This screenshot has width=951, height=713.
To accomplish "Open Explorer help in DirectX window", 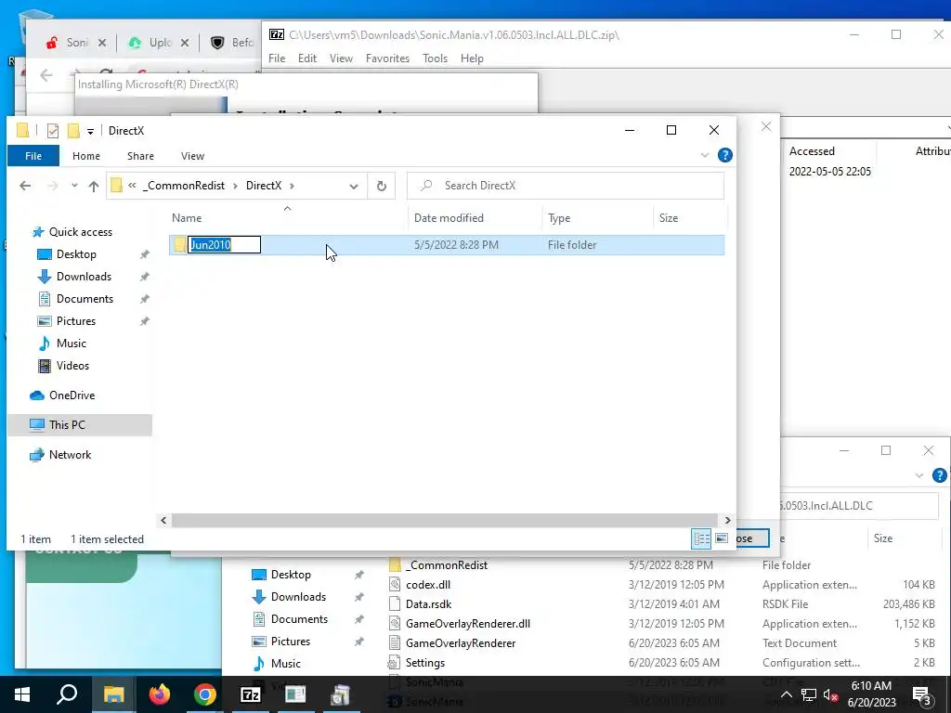I will 724,155.
